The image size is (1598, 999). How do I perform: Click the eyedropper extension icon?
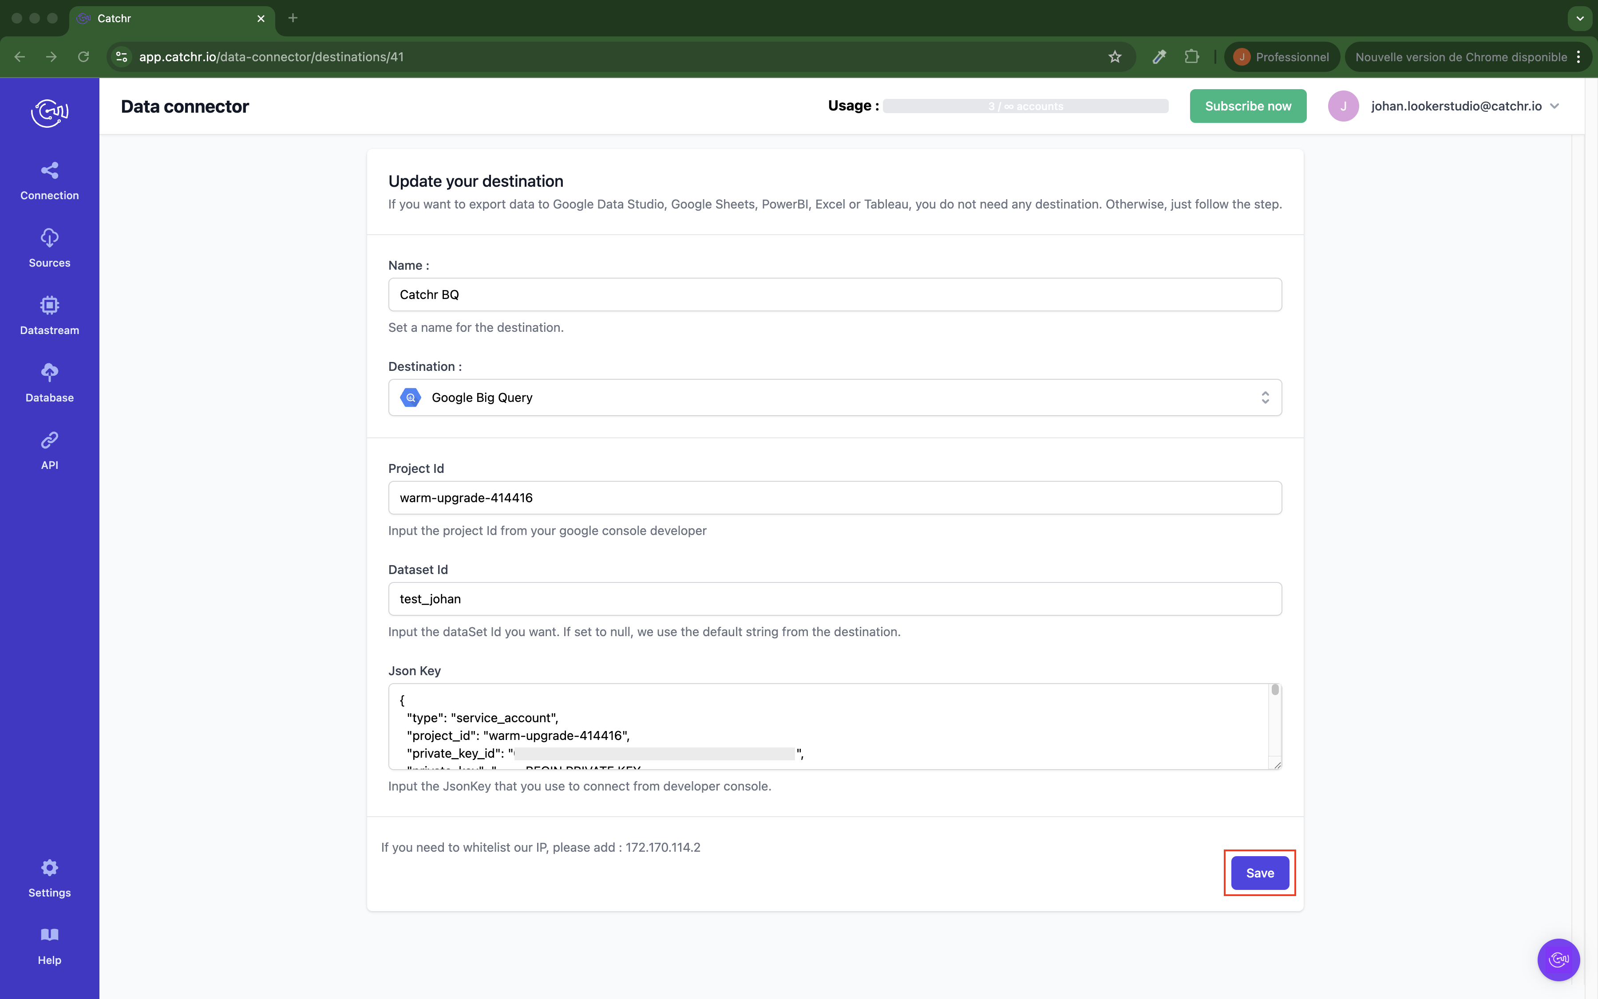pos(1159,57)
